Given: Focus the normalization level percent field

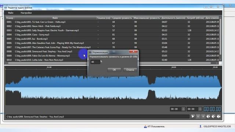Looking at the screenshot, I should coord(95,62).
